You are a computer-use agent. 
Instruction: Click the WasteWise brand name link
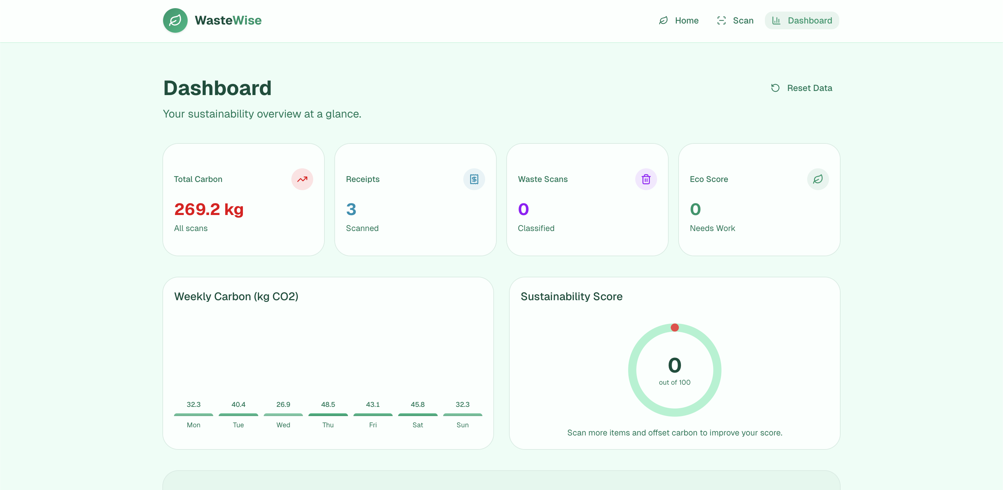click(228, 20)
